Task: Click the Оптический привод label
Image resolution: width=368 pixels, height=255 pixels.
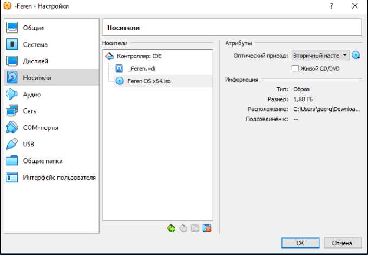Action: (261, 56)
